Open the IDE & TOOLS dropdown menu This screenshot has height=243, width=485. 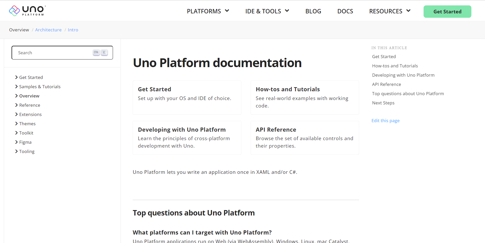click(267, 11)
